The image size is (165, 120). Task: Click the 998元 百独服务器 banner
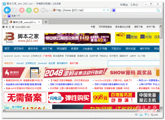pos(114,97)
